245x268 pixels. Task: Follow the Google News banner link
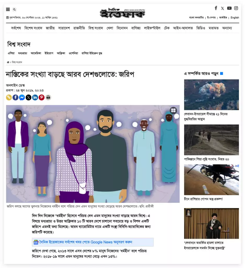click(x=93, y=242)
